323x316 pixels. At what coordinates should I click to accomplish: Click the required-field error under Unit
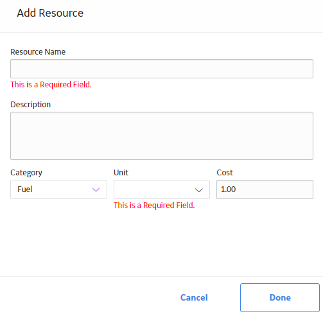[x=154, y=206]
